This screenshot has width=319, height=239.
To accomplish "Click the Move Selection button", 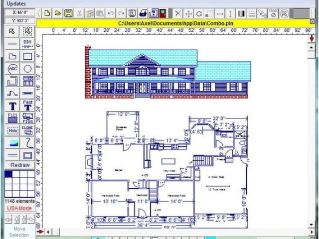I will click(x=19, y=232).
